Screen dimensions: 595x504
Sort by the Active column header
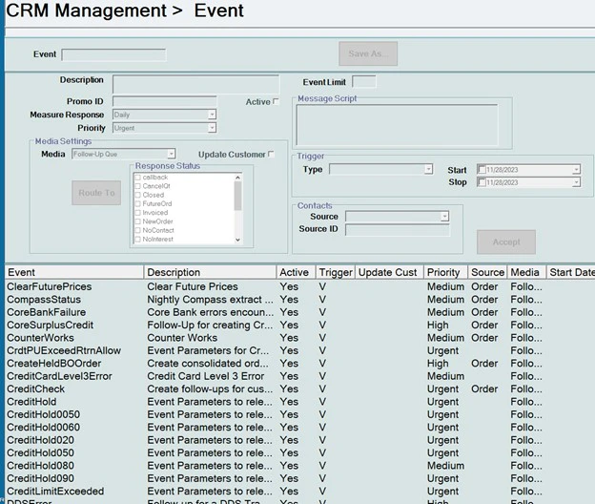point(296,272)
